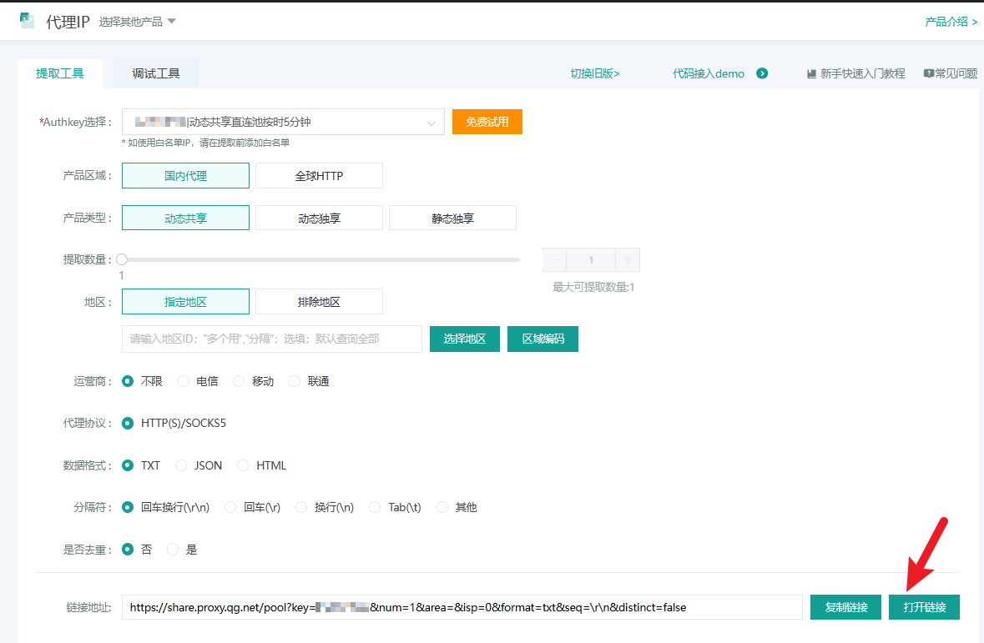Image resolution: width=984 pixels, height=643 pixels.
Task: Click the 打开链接 button
Action: click(924, 607)
